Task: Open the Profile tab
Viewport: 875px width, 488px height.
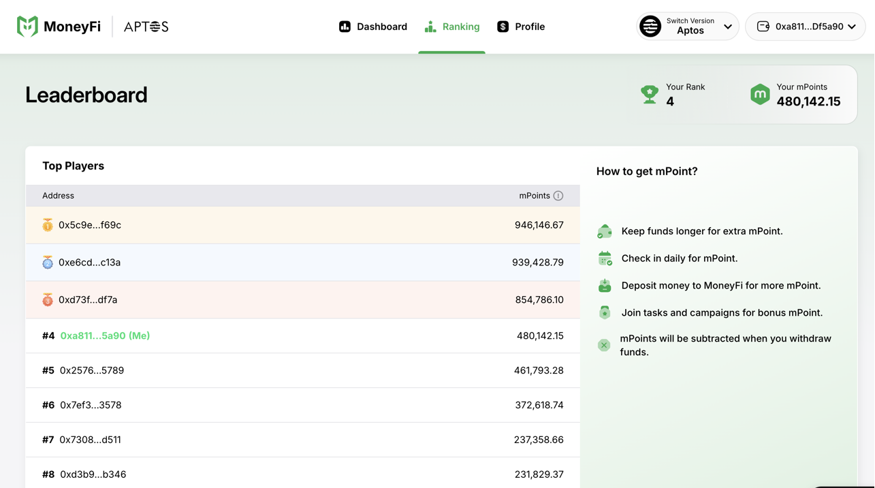Action: 521,27
